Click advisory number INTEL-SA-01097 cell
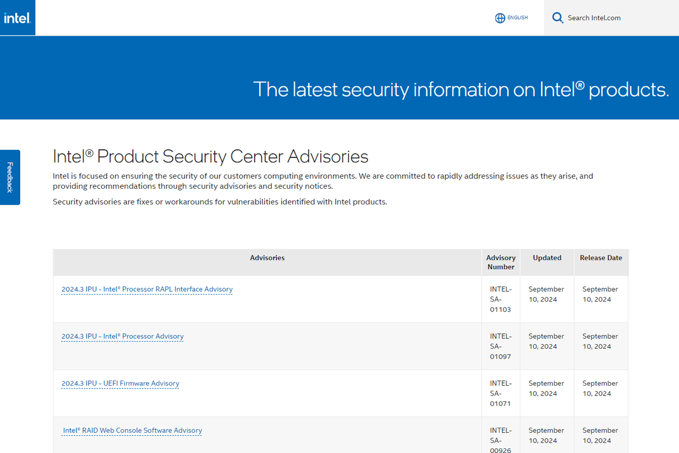This screenshot has height=453, width=679. click(500, 347)
